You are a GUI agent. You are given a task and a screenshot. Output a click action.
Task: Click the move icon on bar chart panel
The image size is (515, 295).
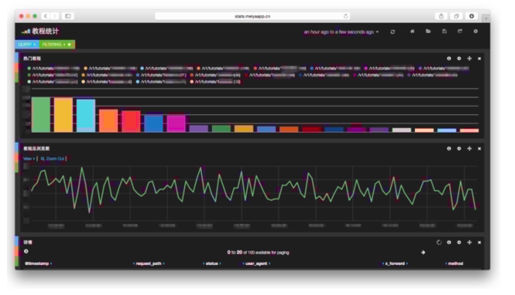(x=470, y=59)
